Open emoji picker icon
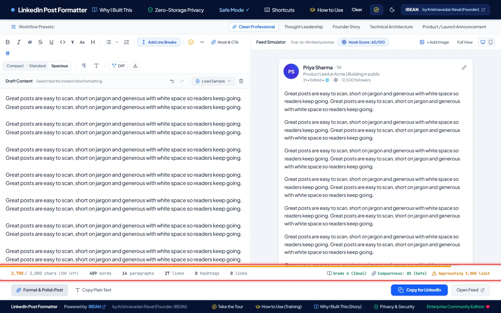The width and height of the screenshot is (501, 313). [x=191, y=42]
